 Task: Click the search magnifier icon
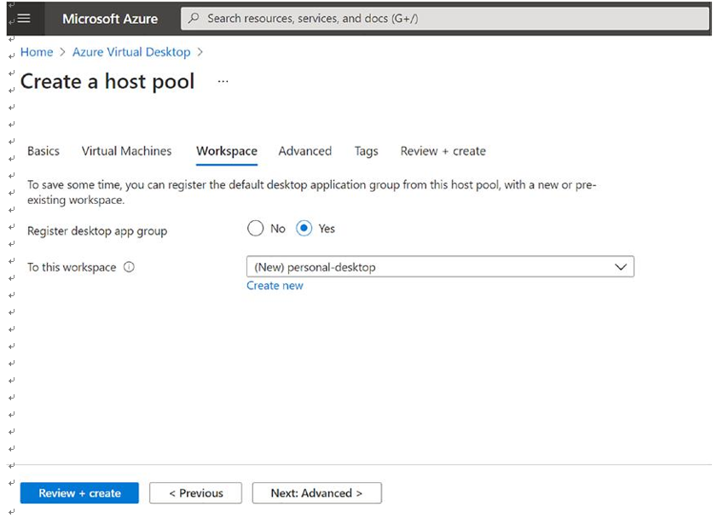pos(194,18)
